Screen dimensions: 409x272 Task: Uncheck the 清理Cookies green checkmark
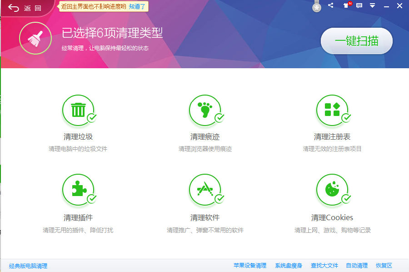click(x=346, y=199)
